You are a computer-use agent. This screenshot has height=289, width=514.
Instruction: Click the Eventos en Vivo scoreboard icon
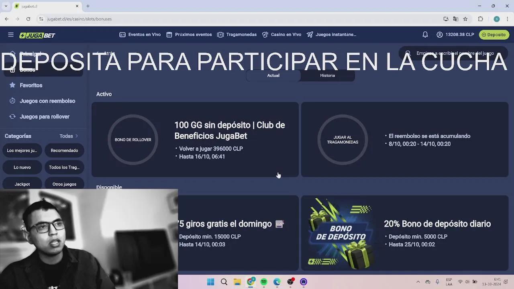pyautogui.click(x=122, y=35)
